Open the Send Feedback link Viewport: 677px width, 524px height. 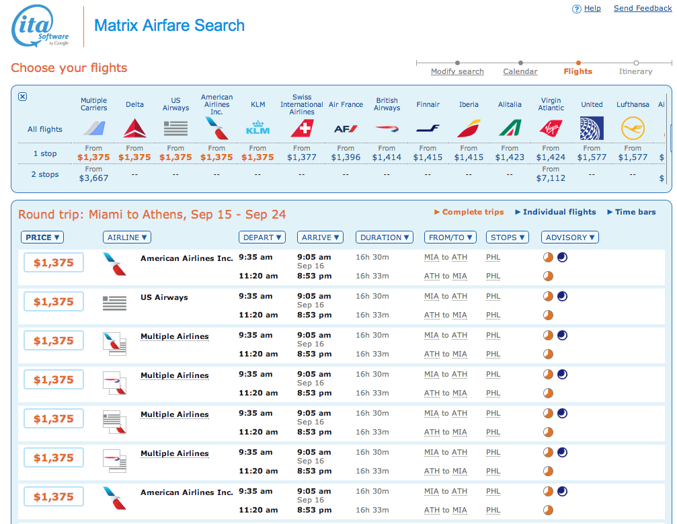pyautogui.click(x=643, y=8)
